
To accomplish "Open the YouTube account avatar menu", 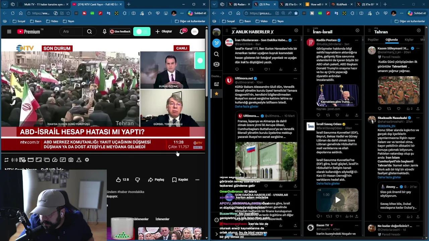I will coord(195,31).
